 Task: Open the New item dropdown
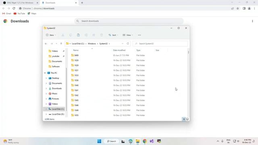pyautogui.click(x=51, y=35)
